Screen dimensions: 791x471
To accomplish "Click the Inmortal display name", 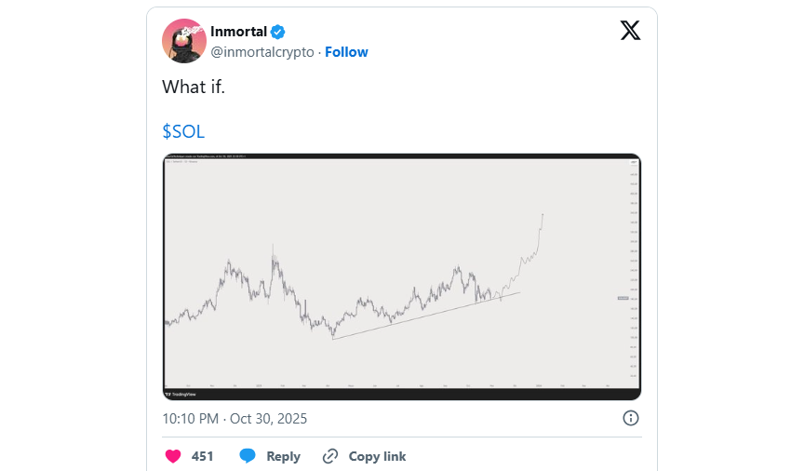I will click(238, 32).
